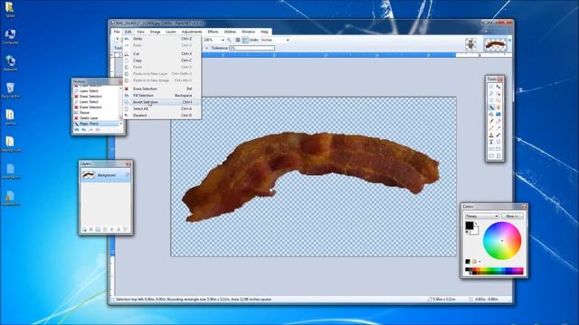Close the Colors window
Viewport: 579px width, 325px height.
coord(524,207)
